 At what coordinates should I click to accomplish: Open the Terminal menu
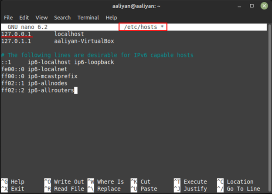(88, 18)
